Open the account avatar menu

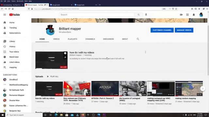pos(201,15)
